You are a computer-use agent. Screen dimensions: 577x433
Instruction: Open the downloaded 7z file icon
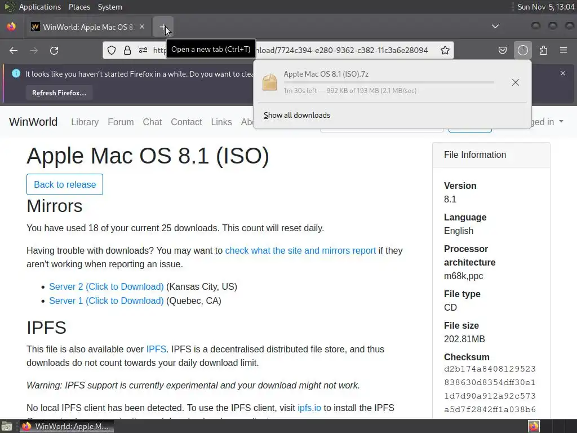point(270,82)
